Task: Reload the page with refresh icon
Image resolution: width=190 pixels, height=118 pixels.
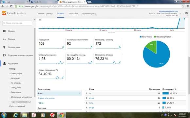Action: click(11, 7)
